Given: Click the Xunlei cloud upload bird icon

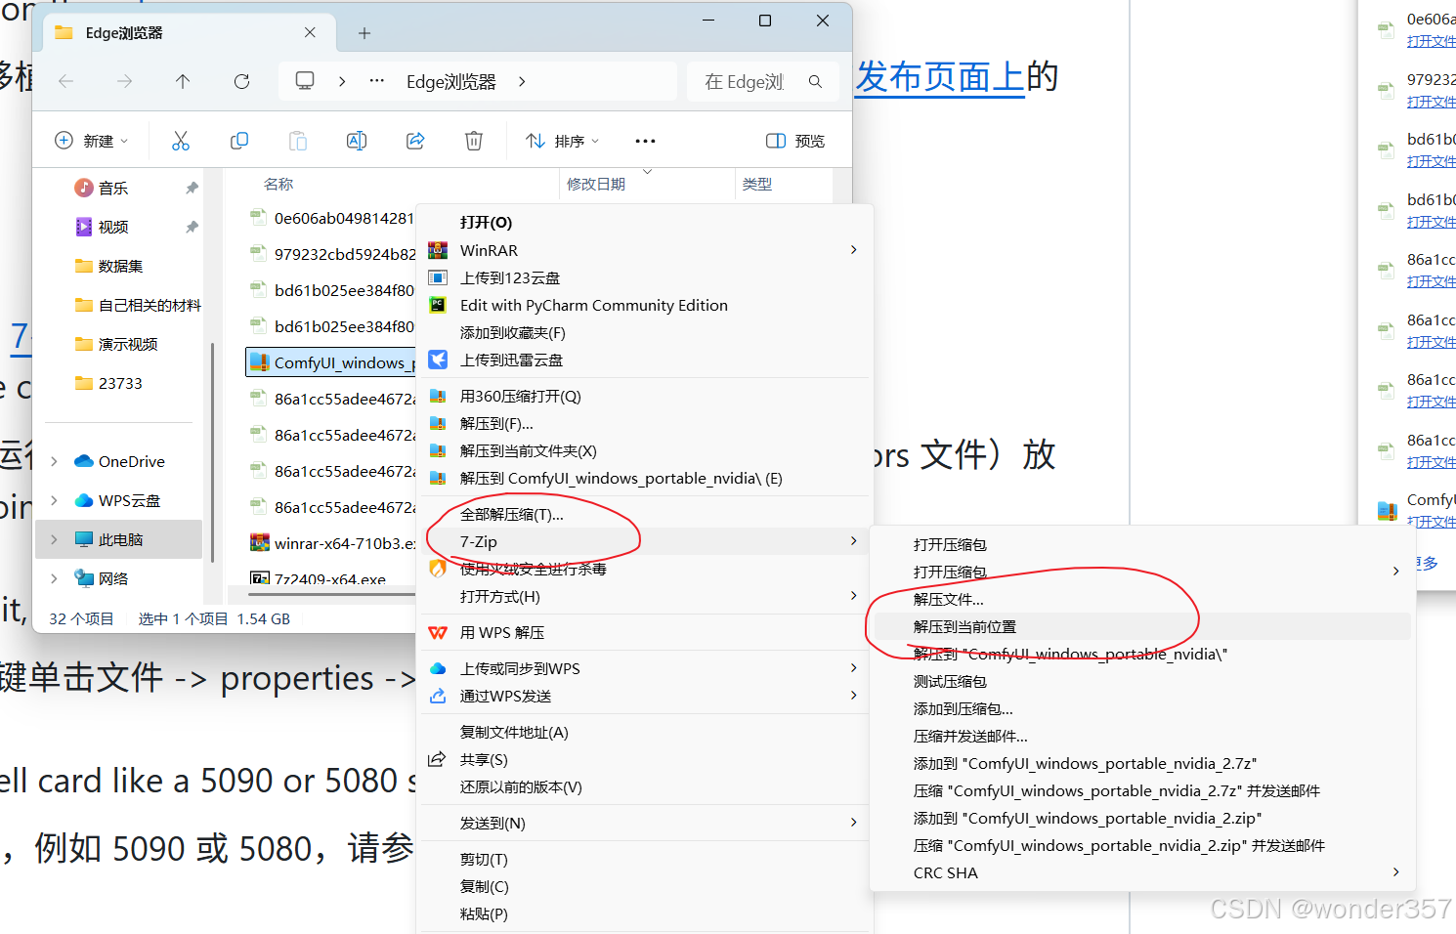Looking at the screenshot, I should click(x=438, y=360).
